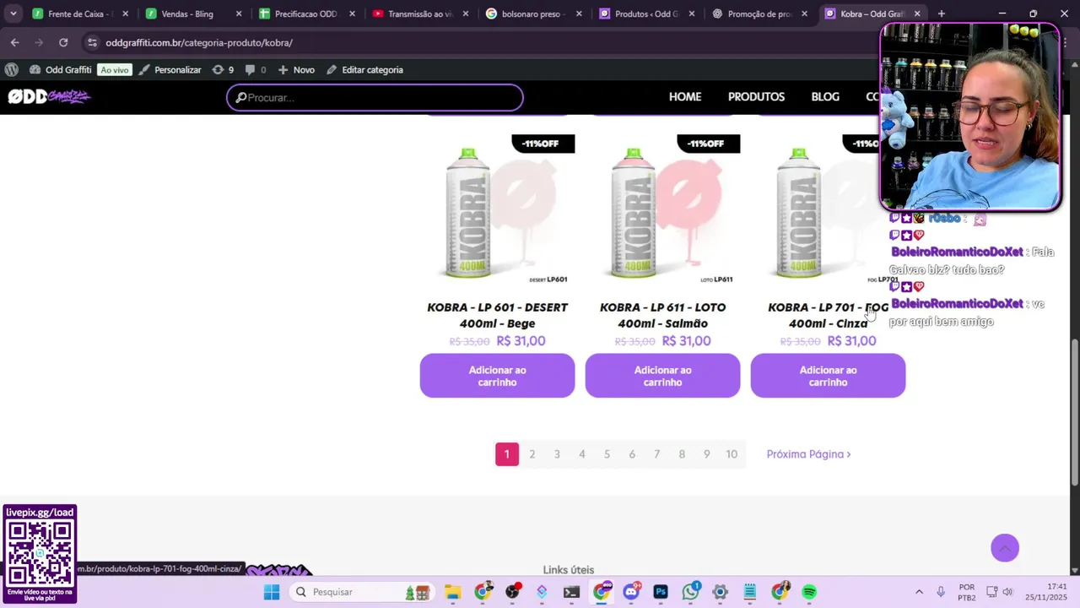Switch to bolsonaro preso Google tab

point(534,14)
